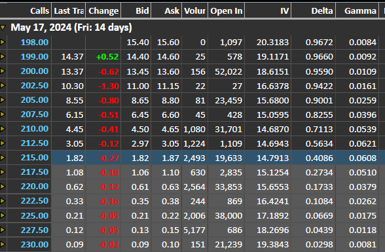The image size is (385, 252).
Task: Select the 220.00 strike price
Action: [35, 187]
